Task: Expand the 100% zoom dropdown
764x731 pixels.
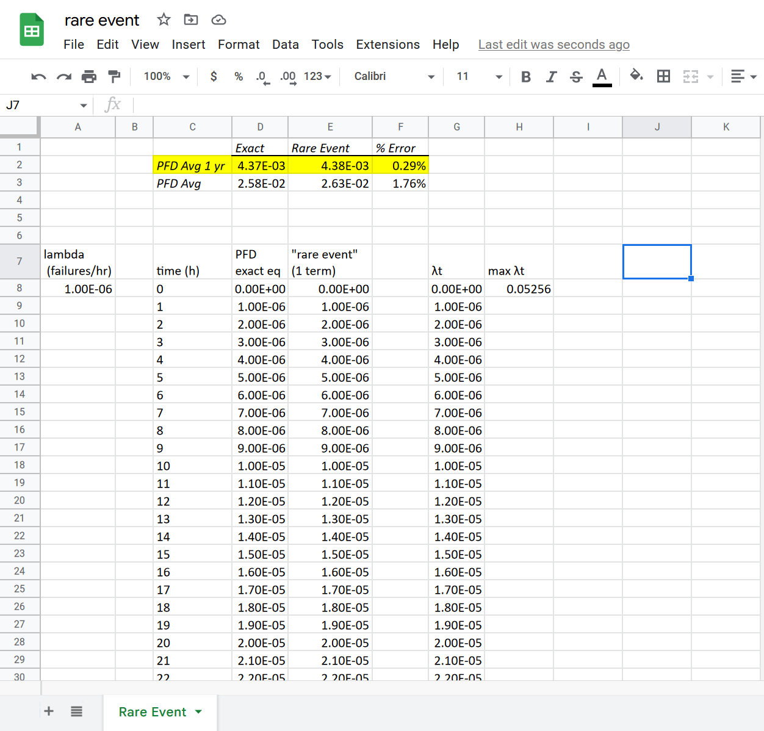Action: (167, 76)
